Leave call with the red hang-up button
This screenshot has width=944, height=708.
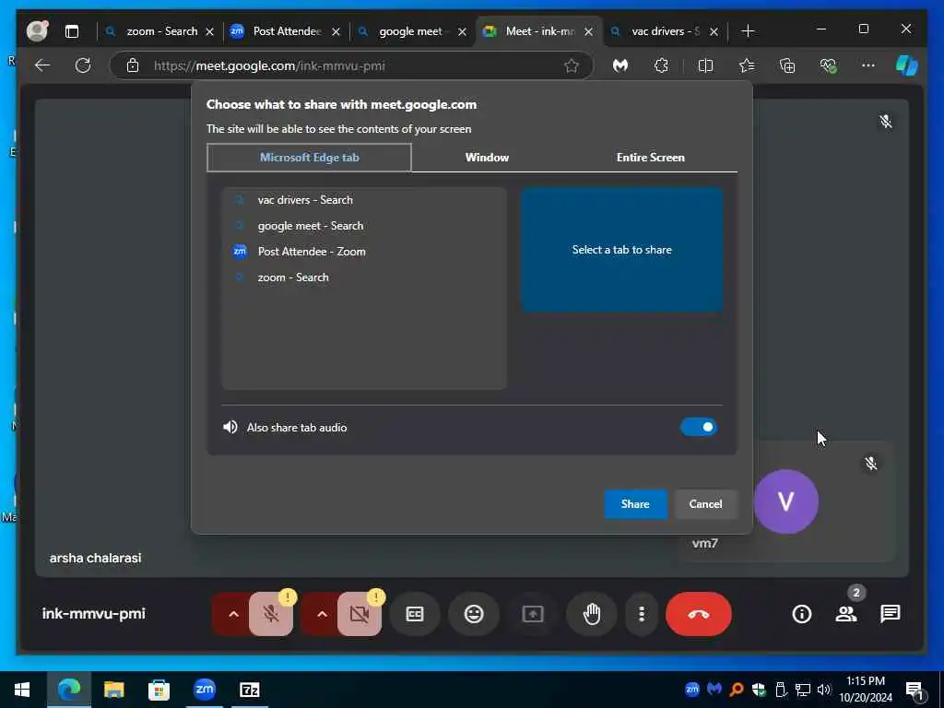point(699,614)
